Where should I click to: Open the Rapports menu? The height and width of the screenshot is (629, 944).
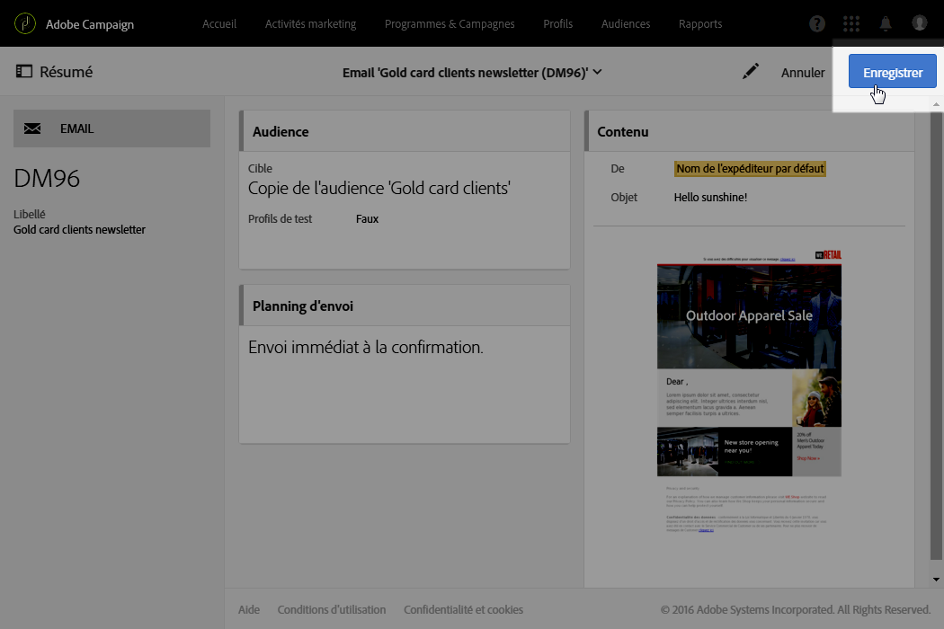tap(700, 24)
